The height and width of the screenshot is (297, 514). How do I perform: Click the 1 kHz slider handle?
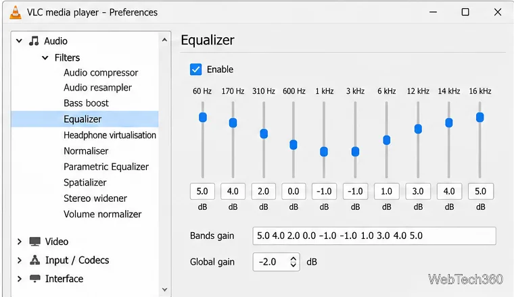(324, 151)
